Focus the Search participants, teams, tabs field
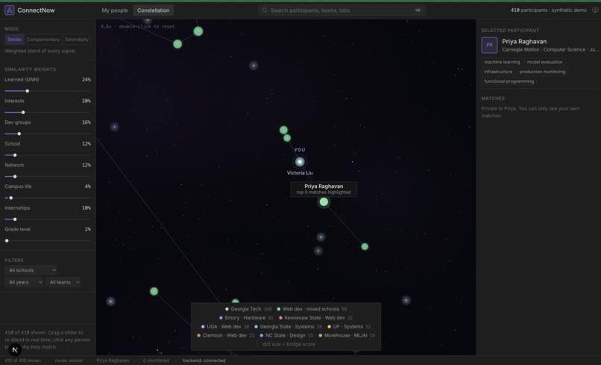Screen dimensions: 601x365 click(x=342, y=10)
